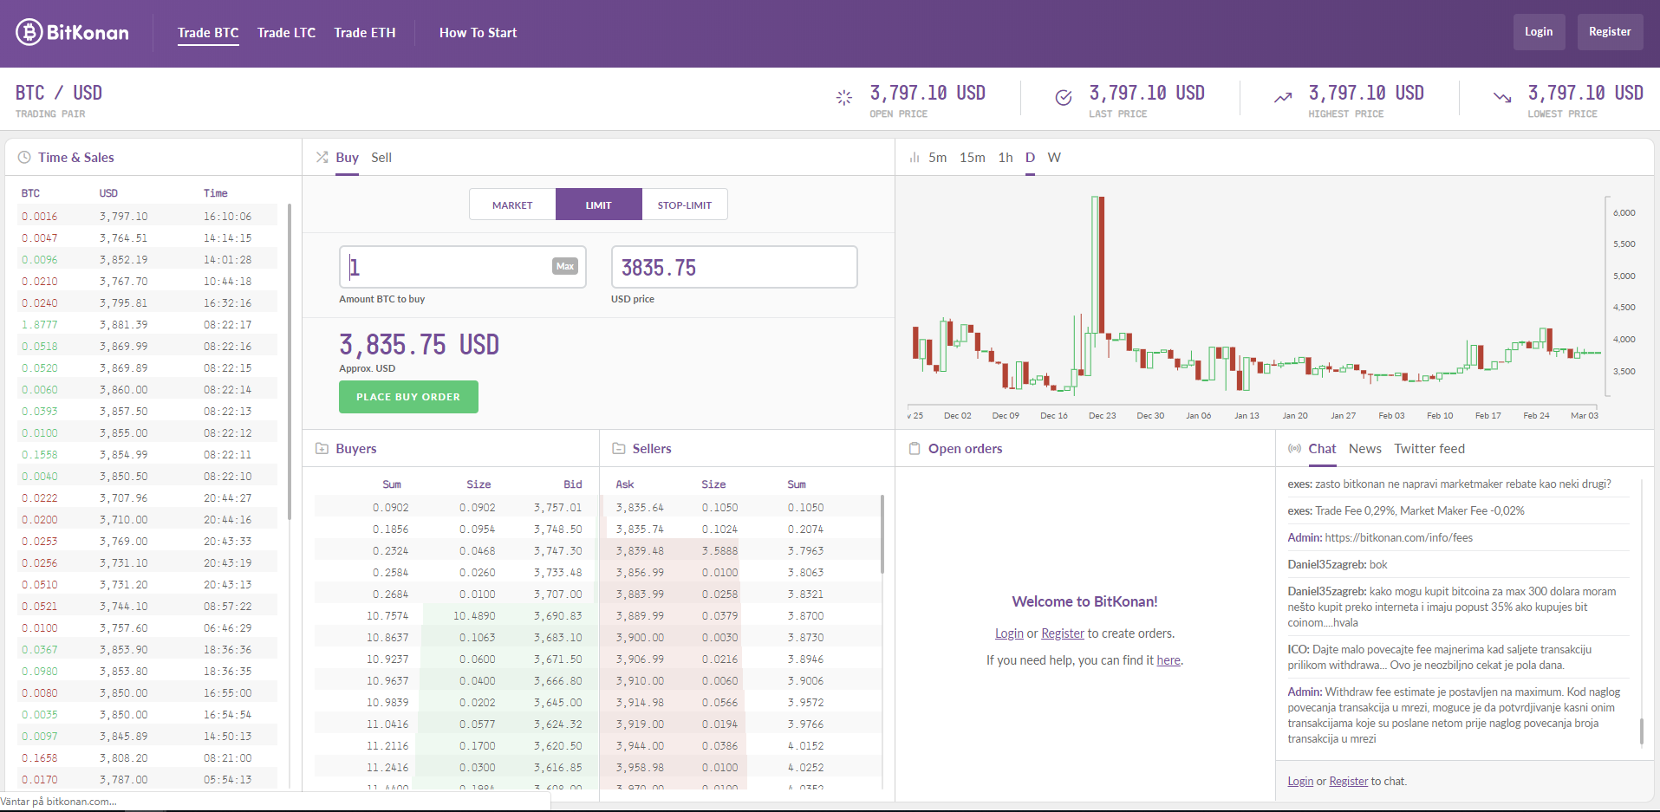Click the 1.8777 BTC trade row
The image size is (1660, 812).
pos(147,325)
